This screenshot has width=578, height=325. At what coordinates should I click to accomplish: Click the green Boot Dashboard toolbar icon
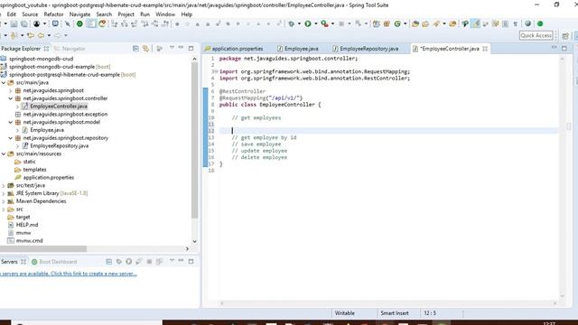tap(79, 24)
